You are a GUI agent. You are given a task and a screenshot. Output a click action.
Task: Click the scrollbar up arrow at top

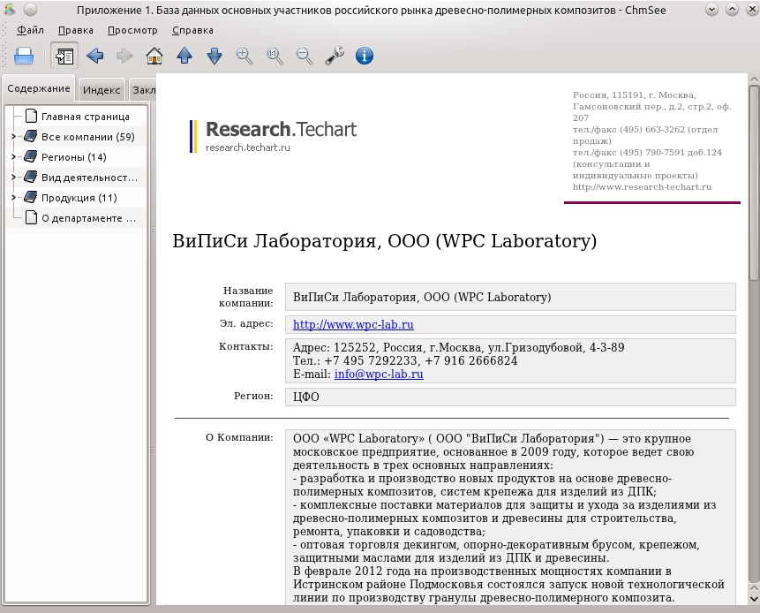click(x=754, y=79)
